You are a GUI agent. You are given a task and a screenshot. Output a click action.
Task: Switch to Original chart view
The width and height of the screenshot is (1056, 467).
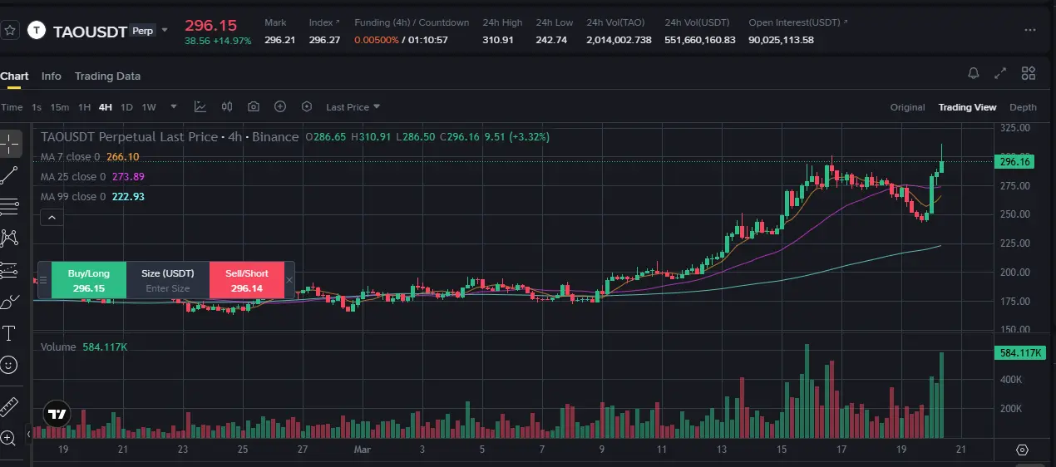(907, 107)
